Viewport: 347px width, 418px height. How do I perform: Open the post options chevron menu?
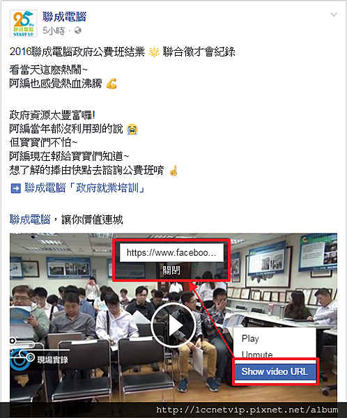pos(334,15)
